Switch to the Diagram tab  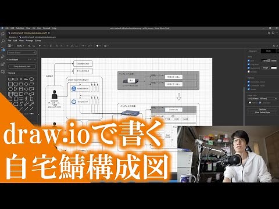click(x=253, y=51)
